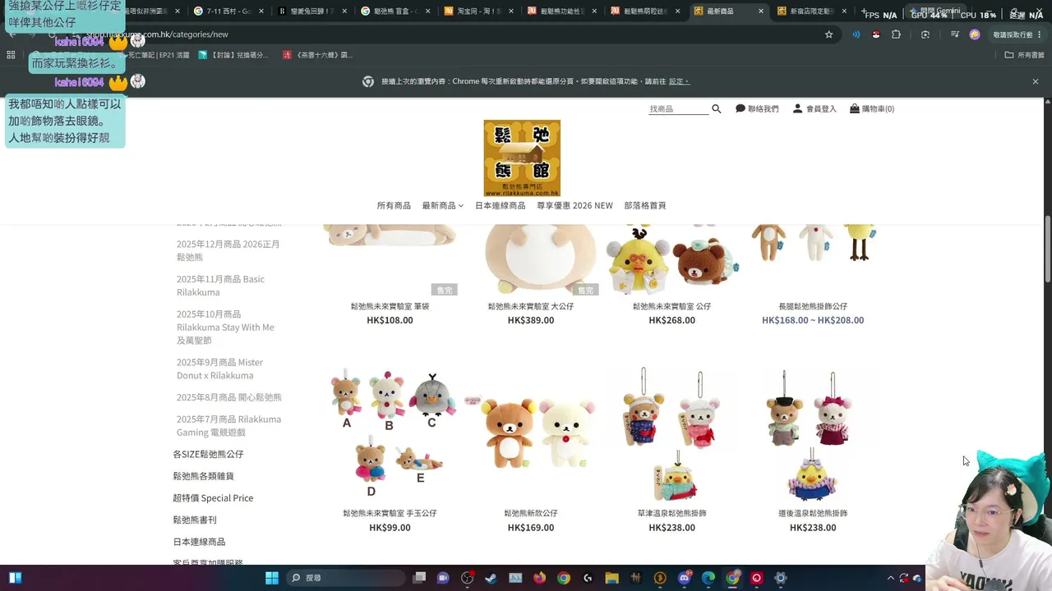Open 日本連線商品 sidebar category
This screenshot has width=1052, height=591.
click(x=199, y=542)
